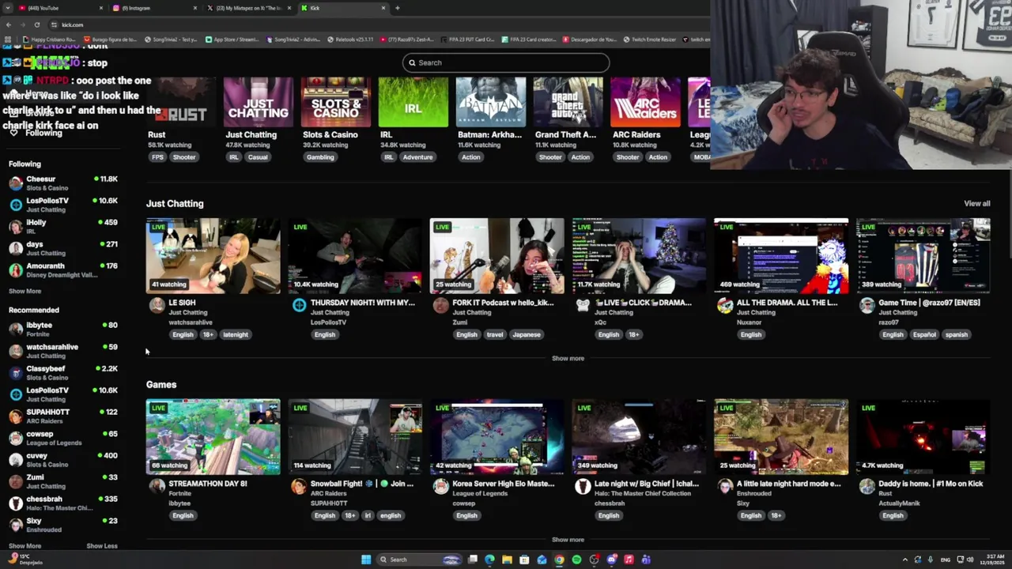
Task: Click ActuallyManik's avatar under Rust stream
Action: coord(867,487)
